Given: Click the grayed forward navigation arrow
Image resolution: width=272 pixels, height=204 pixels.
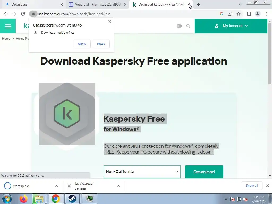Looking at the screenshot, I should pyautogui.click(x=14, y=14).
